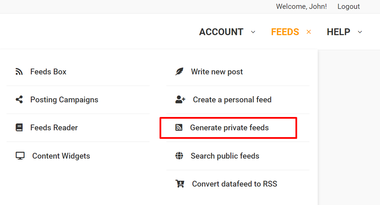Click the monitor icon beside Content Widgets
This screenshot has width=380, height=205.
coord(20,156)
